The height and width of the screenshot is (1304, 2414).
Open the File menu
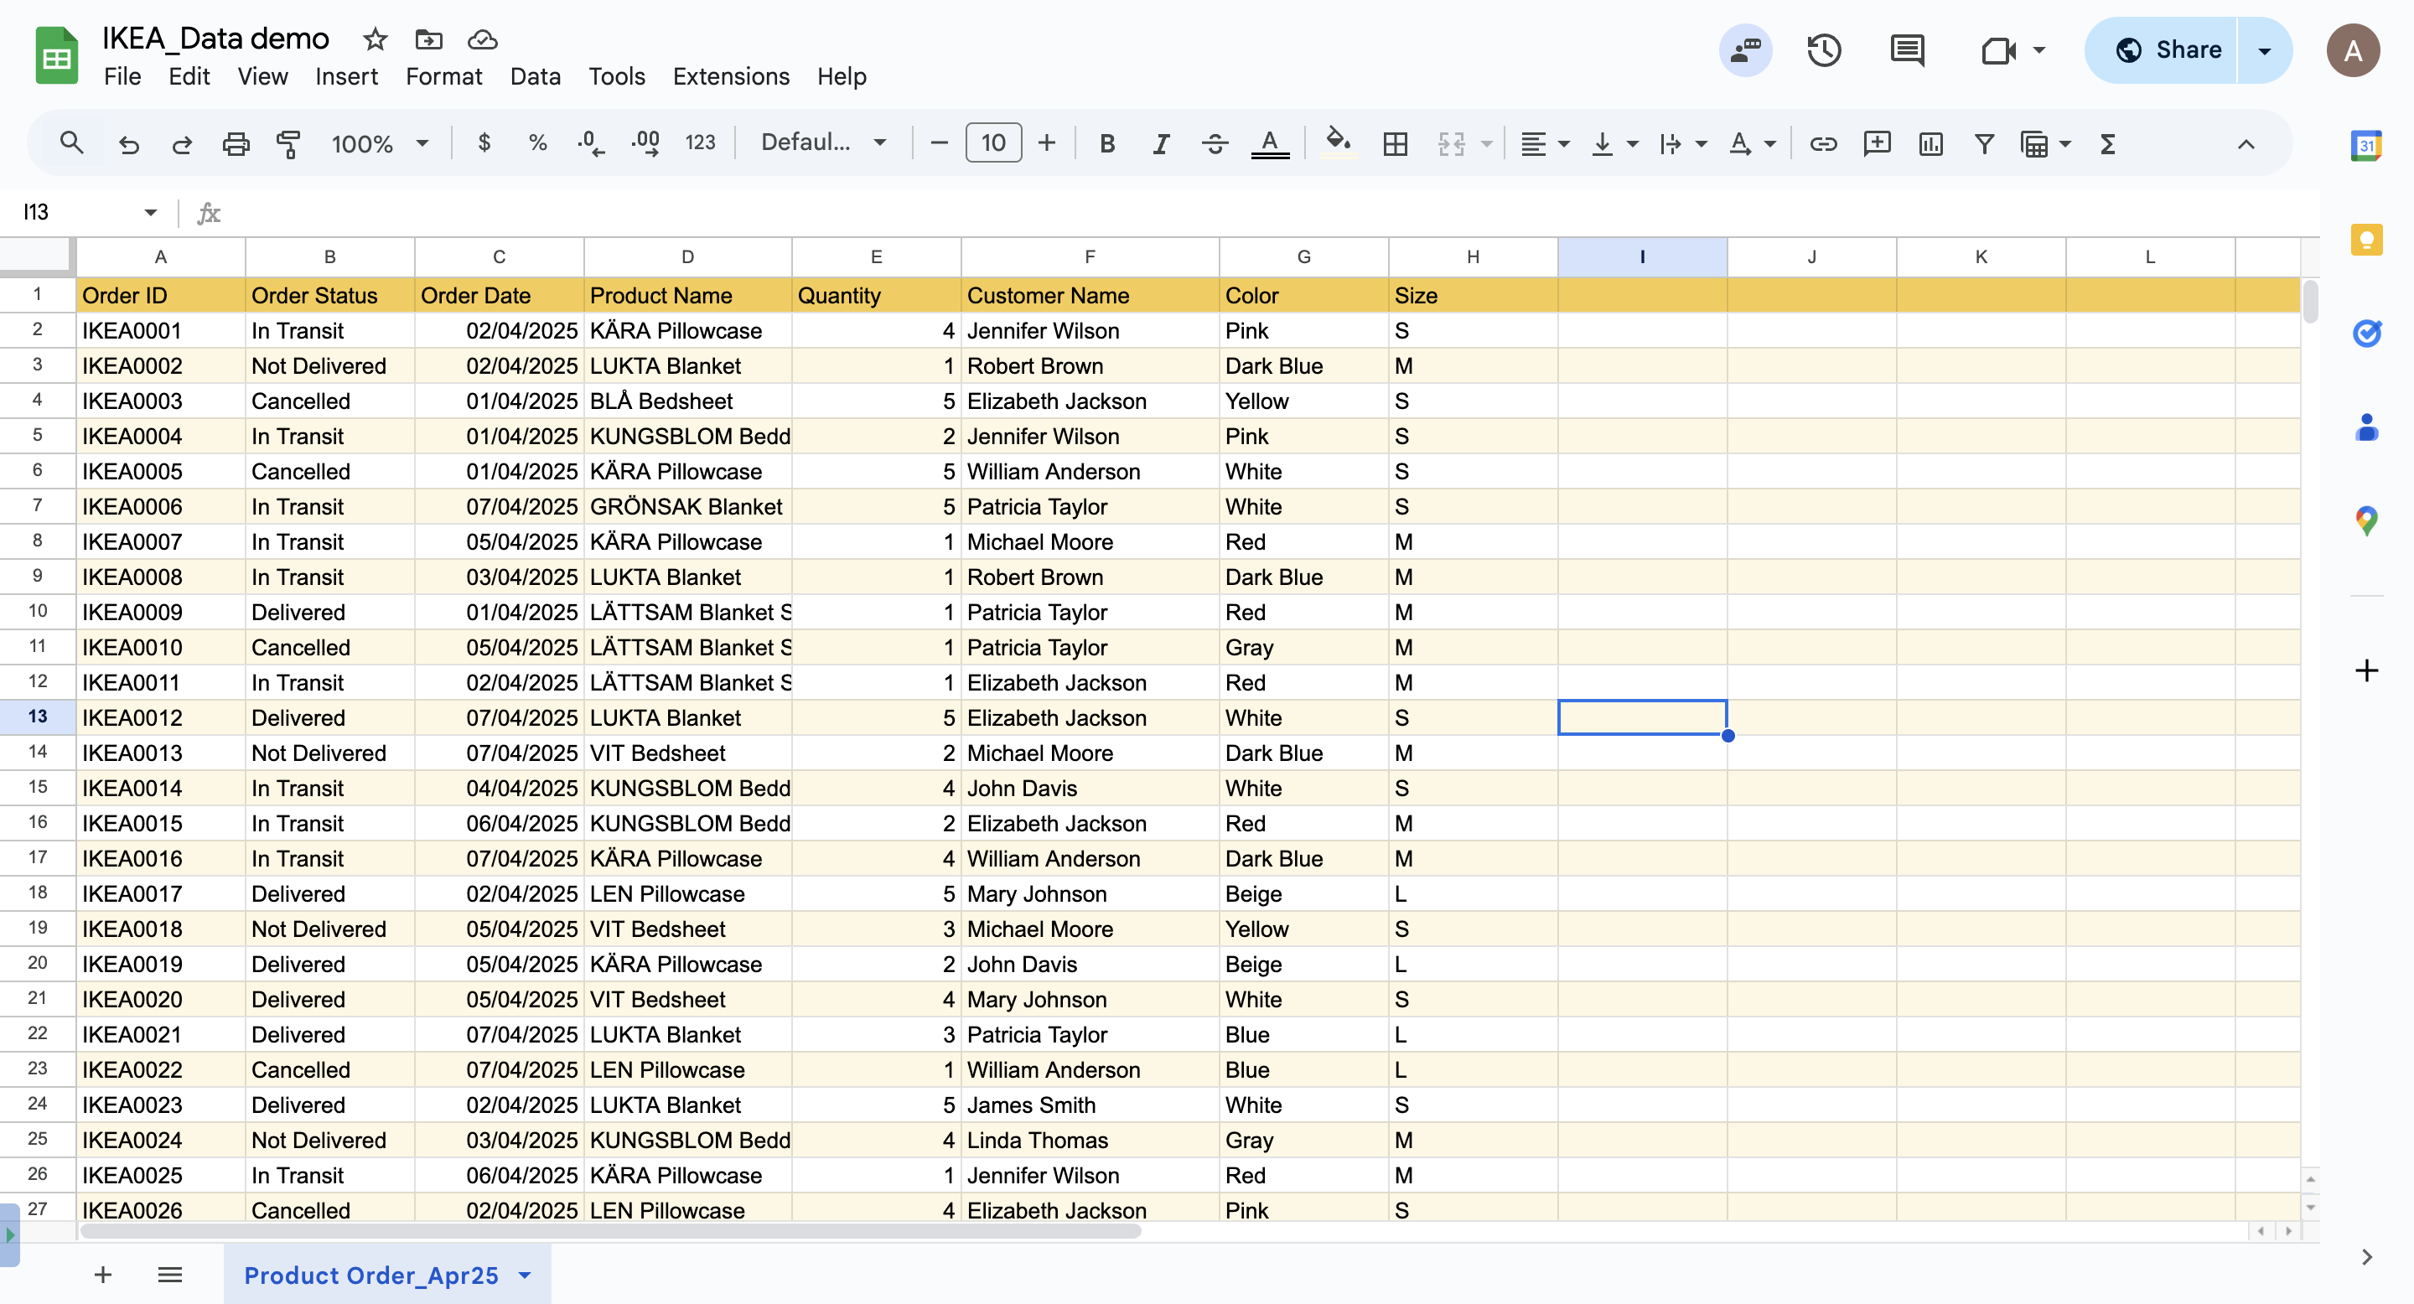122,77
